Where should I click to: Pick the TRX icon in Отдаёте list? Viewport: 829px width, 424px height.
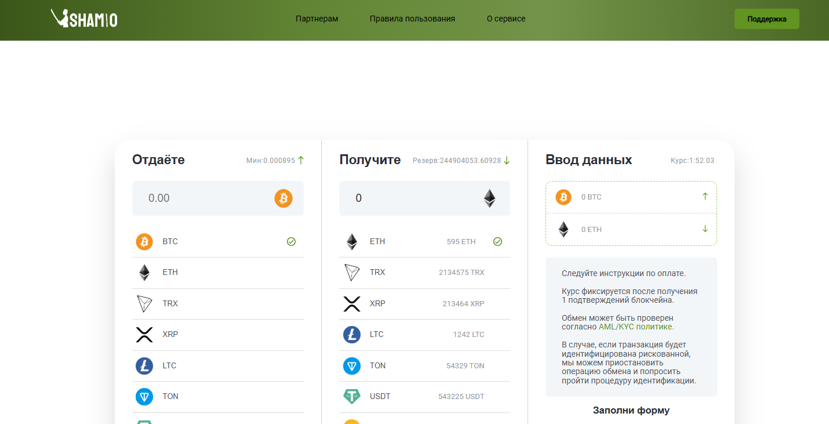tap(144, 303)
